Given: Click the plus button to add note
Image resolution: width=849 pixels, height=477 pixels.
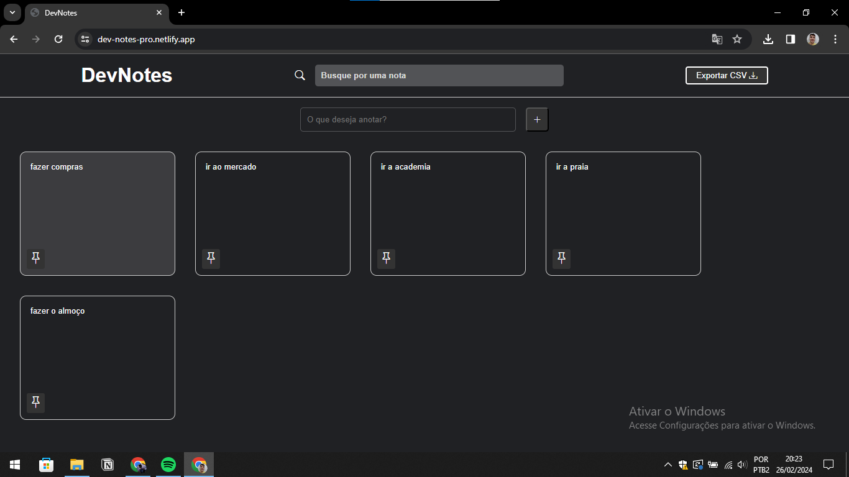Looking at the screenshot, I should [537, 119].
